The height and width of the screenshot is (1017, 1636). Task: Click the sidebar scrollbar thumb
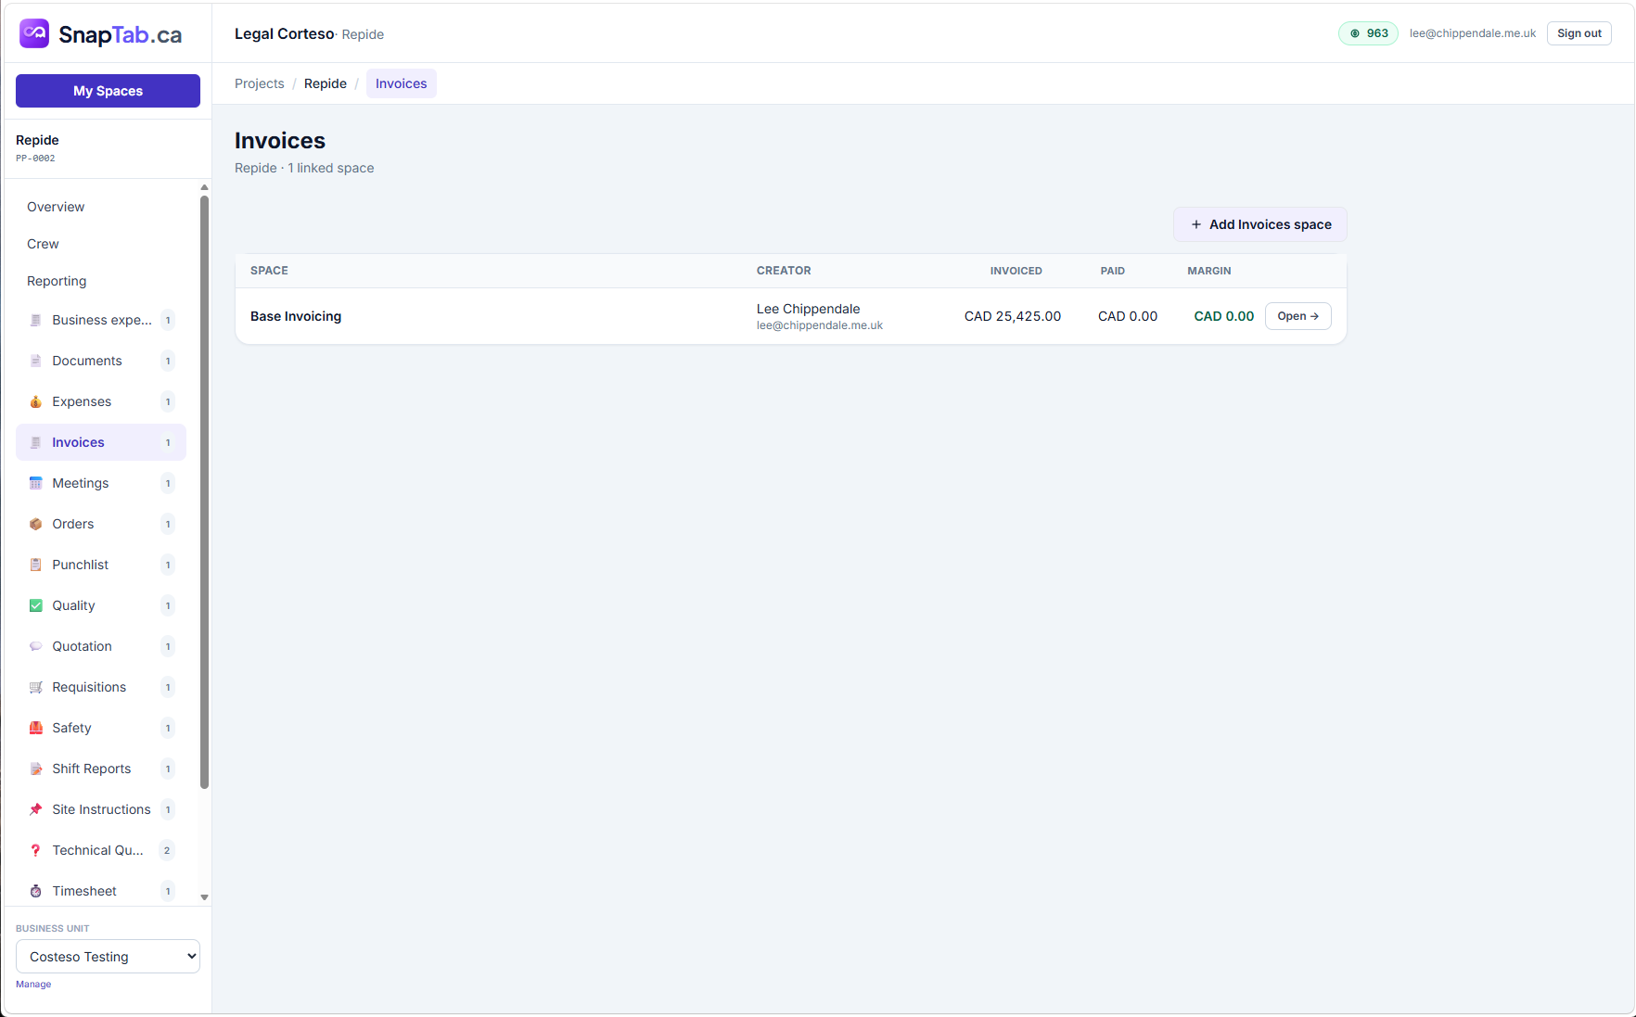[x=204, y=491]
